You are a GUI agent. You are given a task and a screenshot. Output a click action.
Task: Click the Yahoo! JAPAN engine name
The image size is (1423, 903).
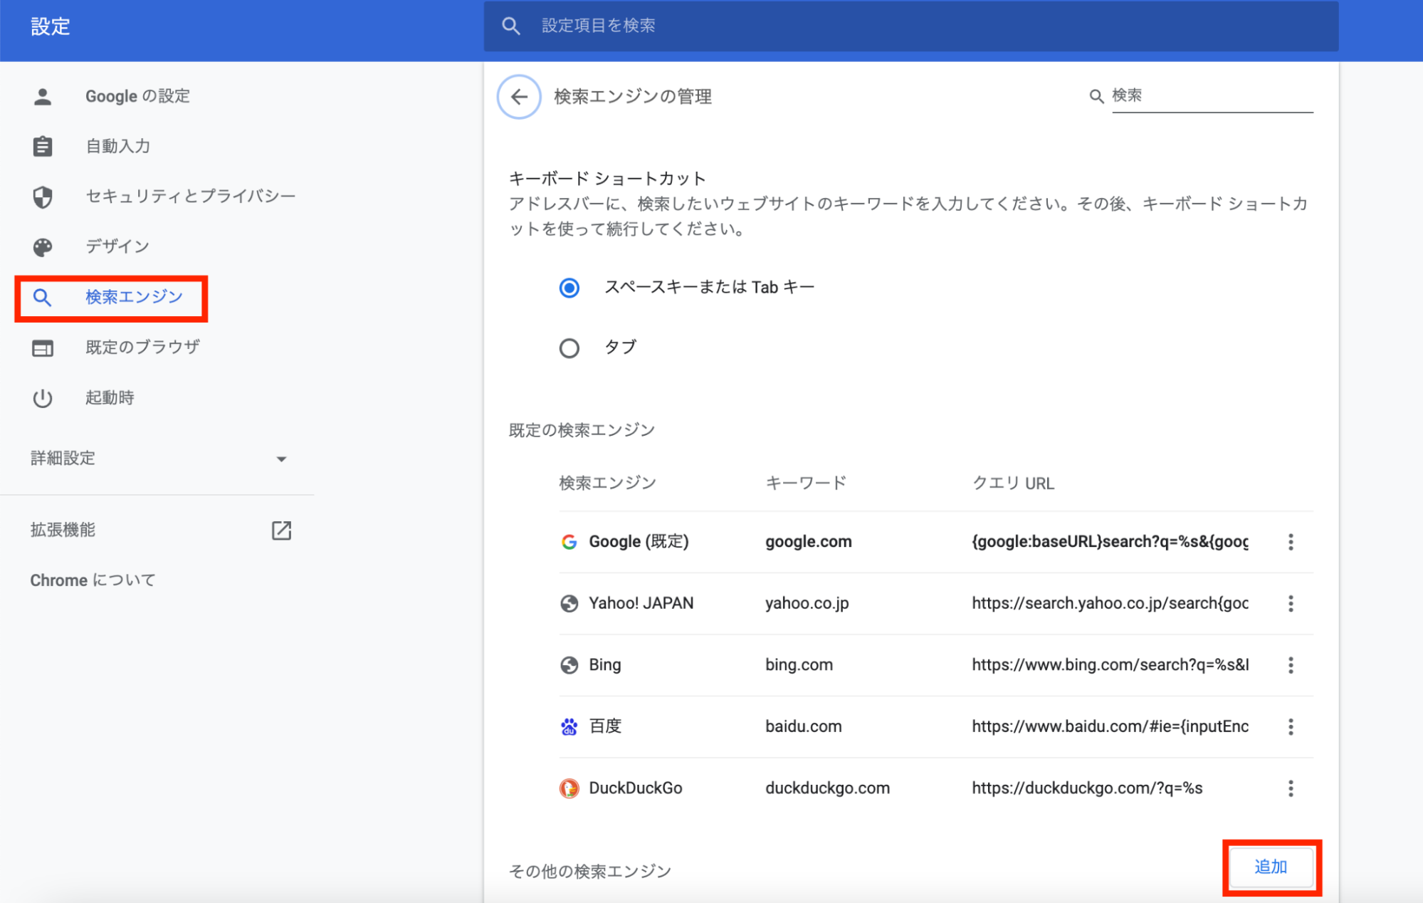point(641,603)
